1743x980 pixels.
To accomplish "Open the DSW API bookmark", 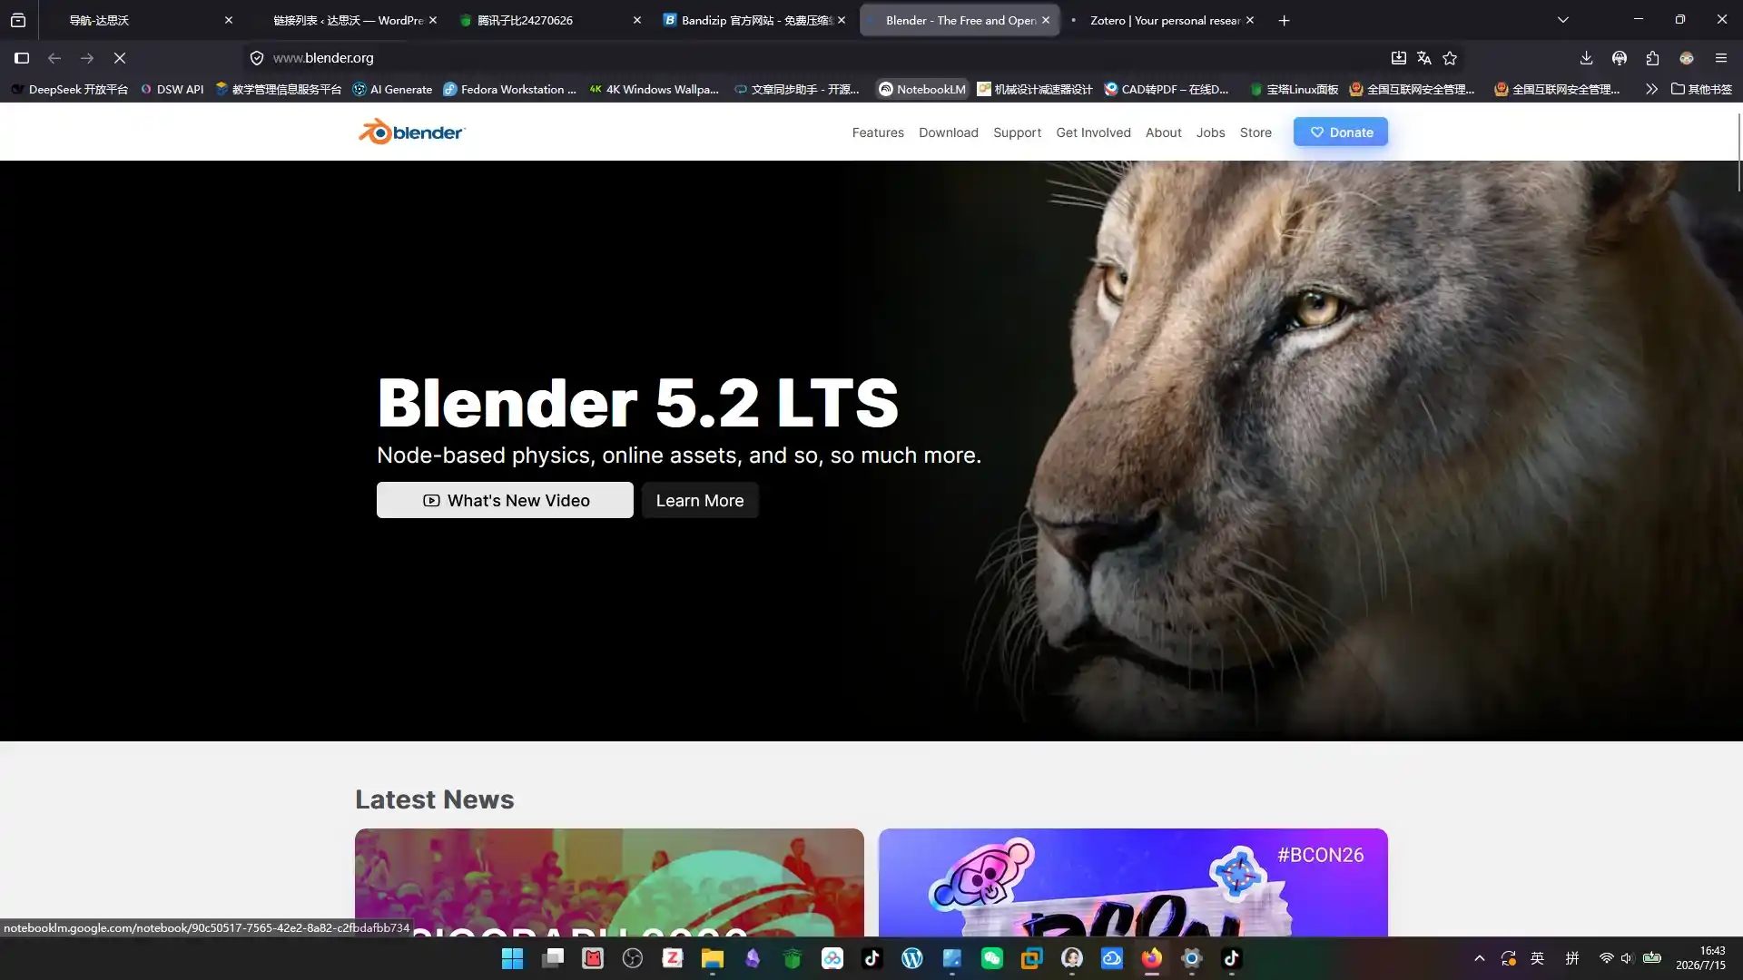I will tap(172, 89).
